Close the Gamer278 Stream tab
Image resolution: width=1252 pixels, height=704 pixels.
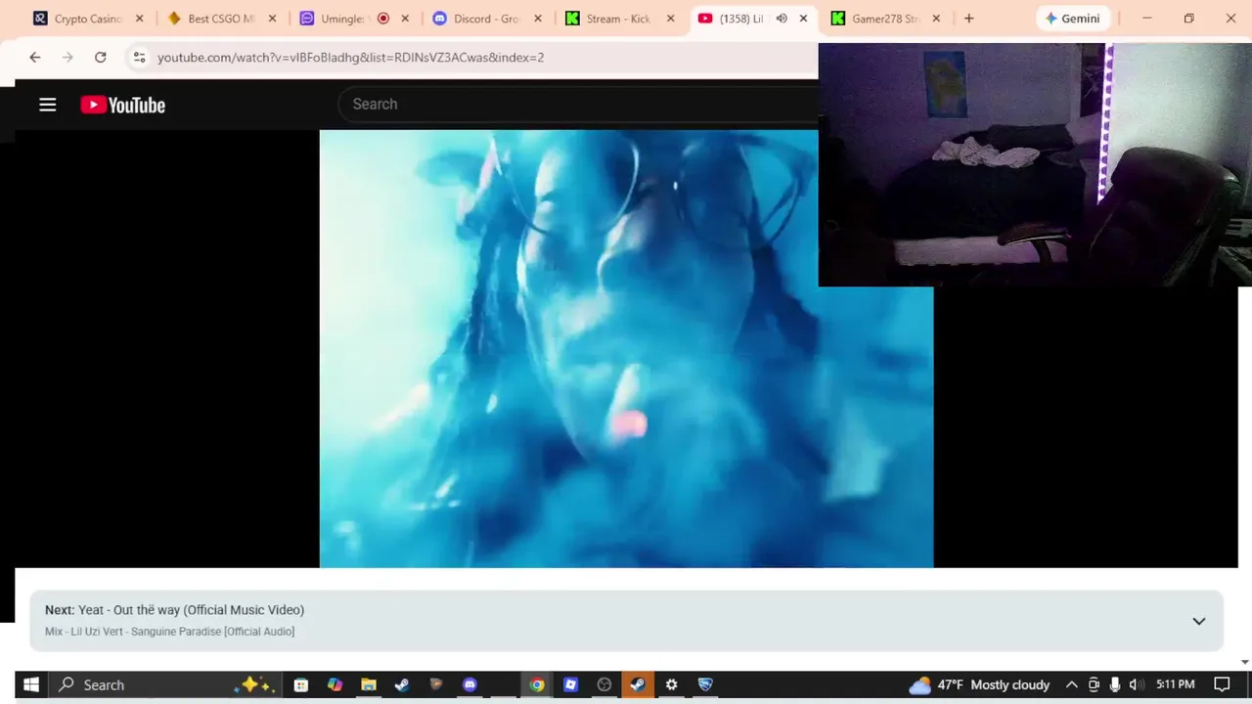(x=936, y=19)
